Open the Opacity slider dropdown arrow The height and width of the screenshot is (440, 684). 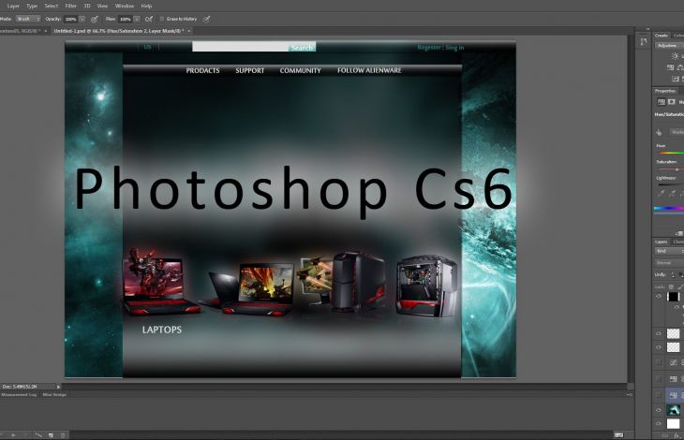click(82, 19)
